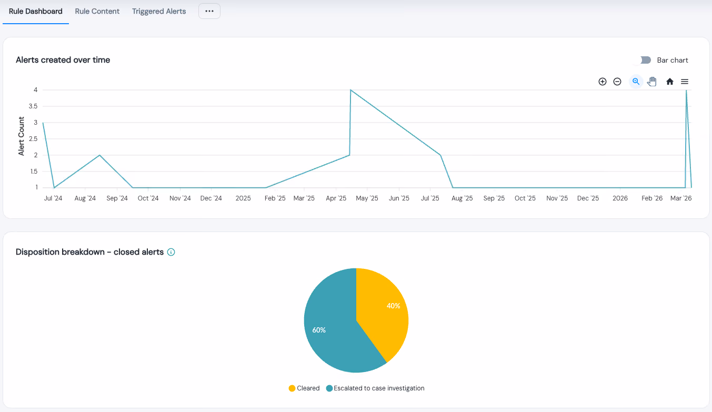This screenshot has height=412, width=712.
Task: Toggle the Bar chart switch
Action: coord(646,60)
